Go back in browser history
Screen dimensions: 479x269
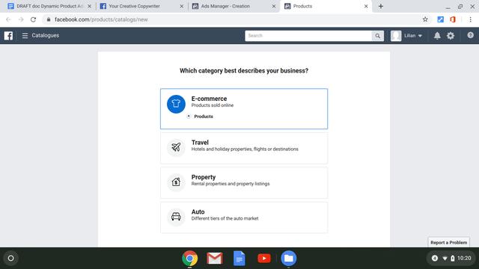[x=8, y=19]
